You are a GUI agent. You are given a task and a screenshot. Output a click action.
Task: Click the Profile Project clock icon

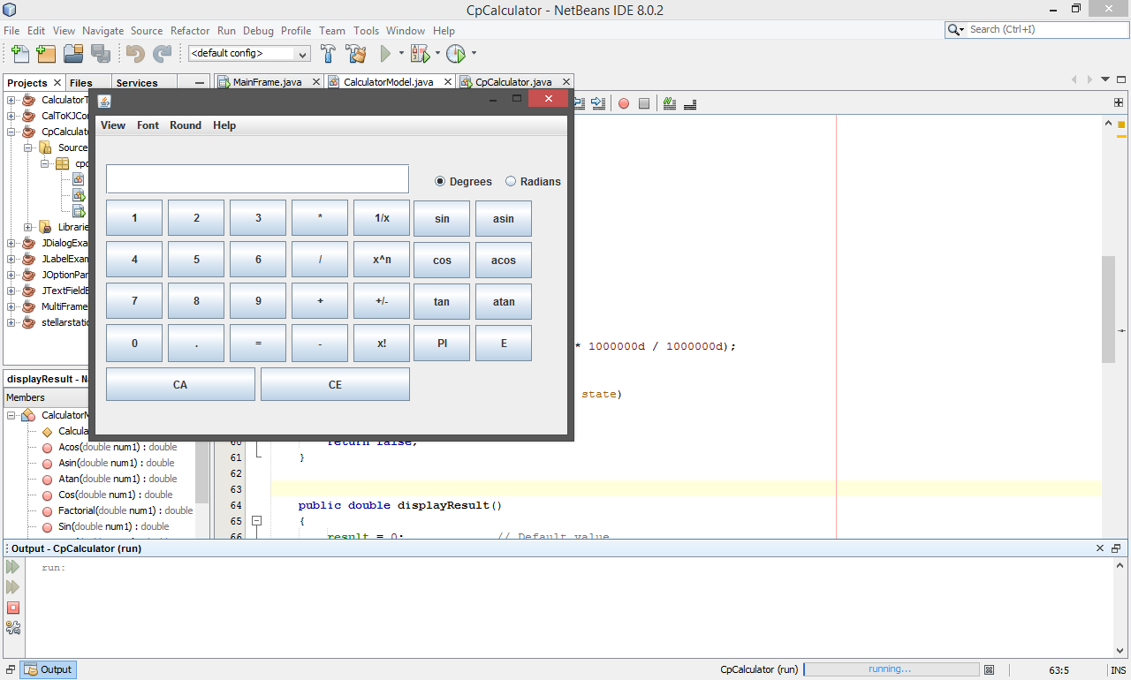point(455,54)
